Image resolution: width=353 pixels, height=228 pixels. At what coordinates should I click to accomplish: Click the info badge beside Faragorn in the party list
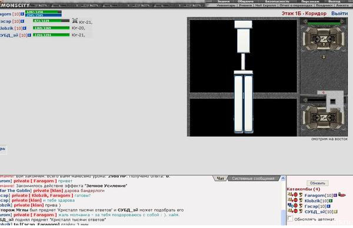[22, 14]
